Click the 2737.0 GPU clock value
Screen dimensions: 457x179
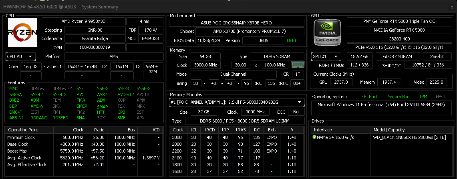pos(341,82)
